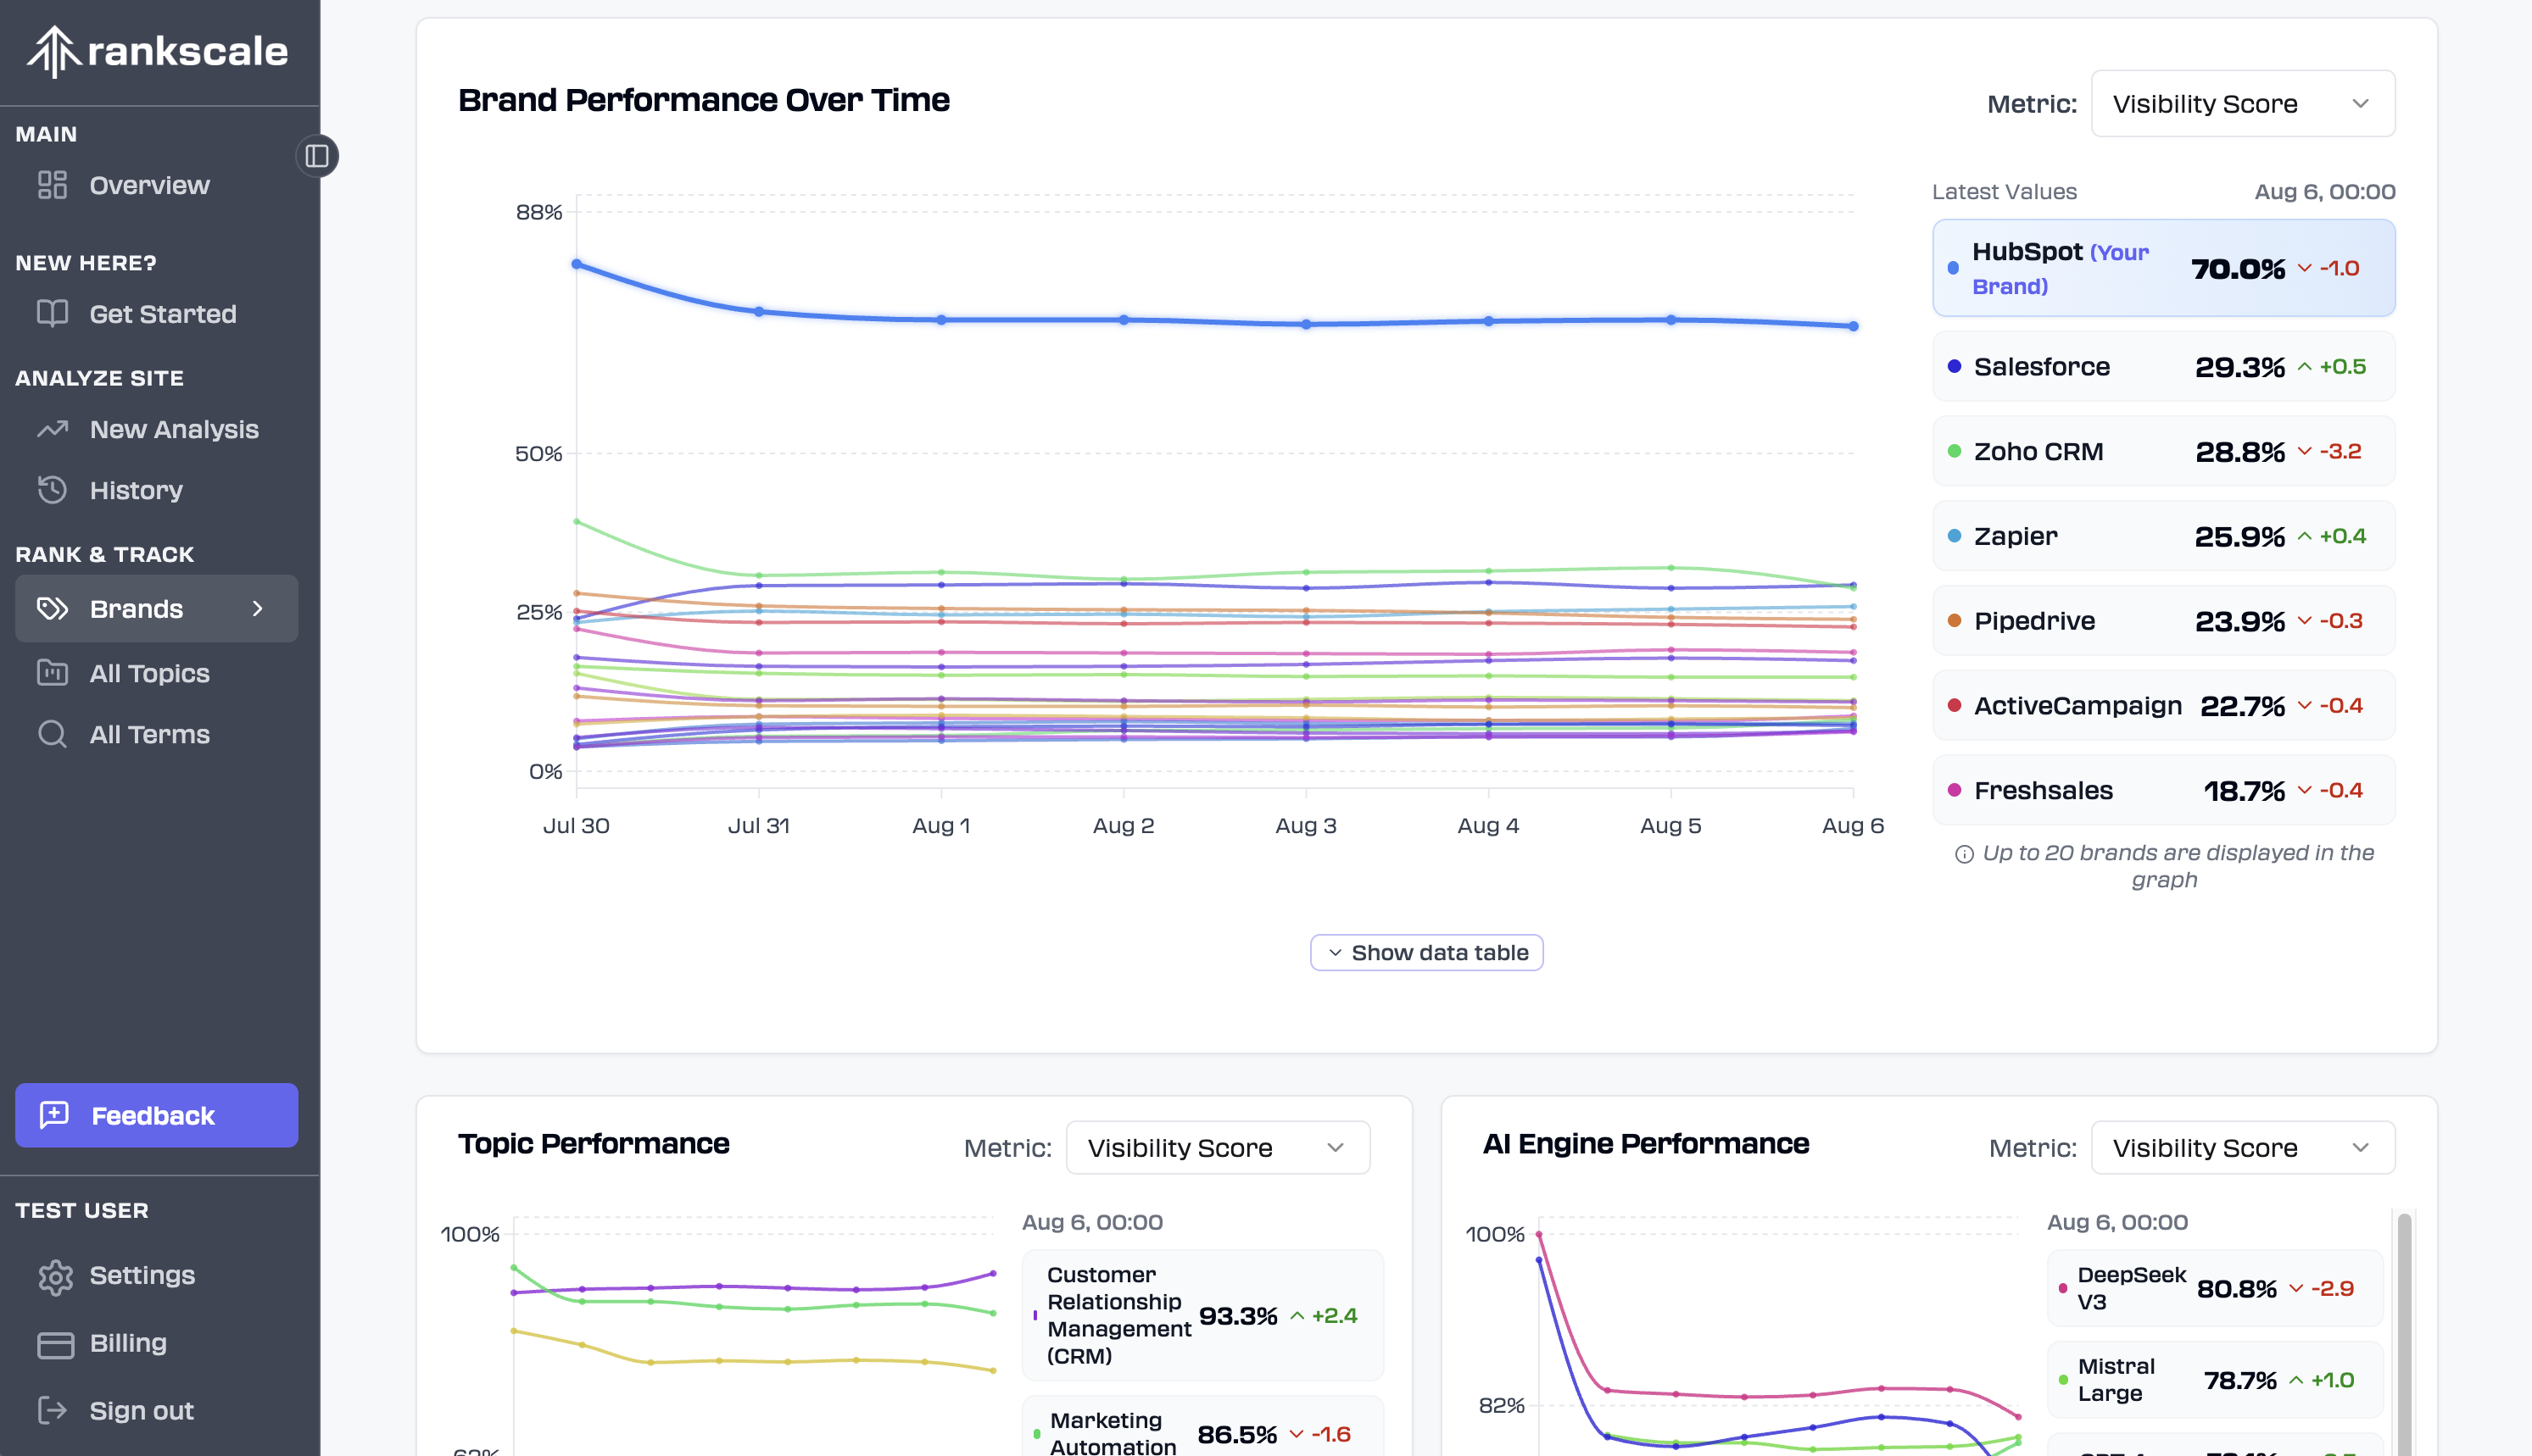Click the New Analysis trend icon
The height and width of the screenshot is (1456, 2532).
pyautogui.click(x=52, y=429)
